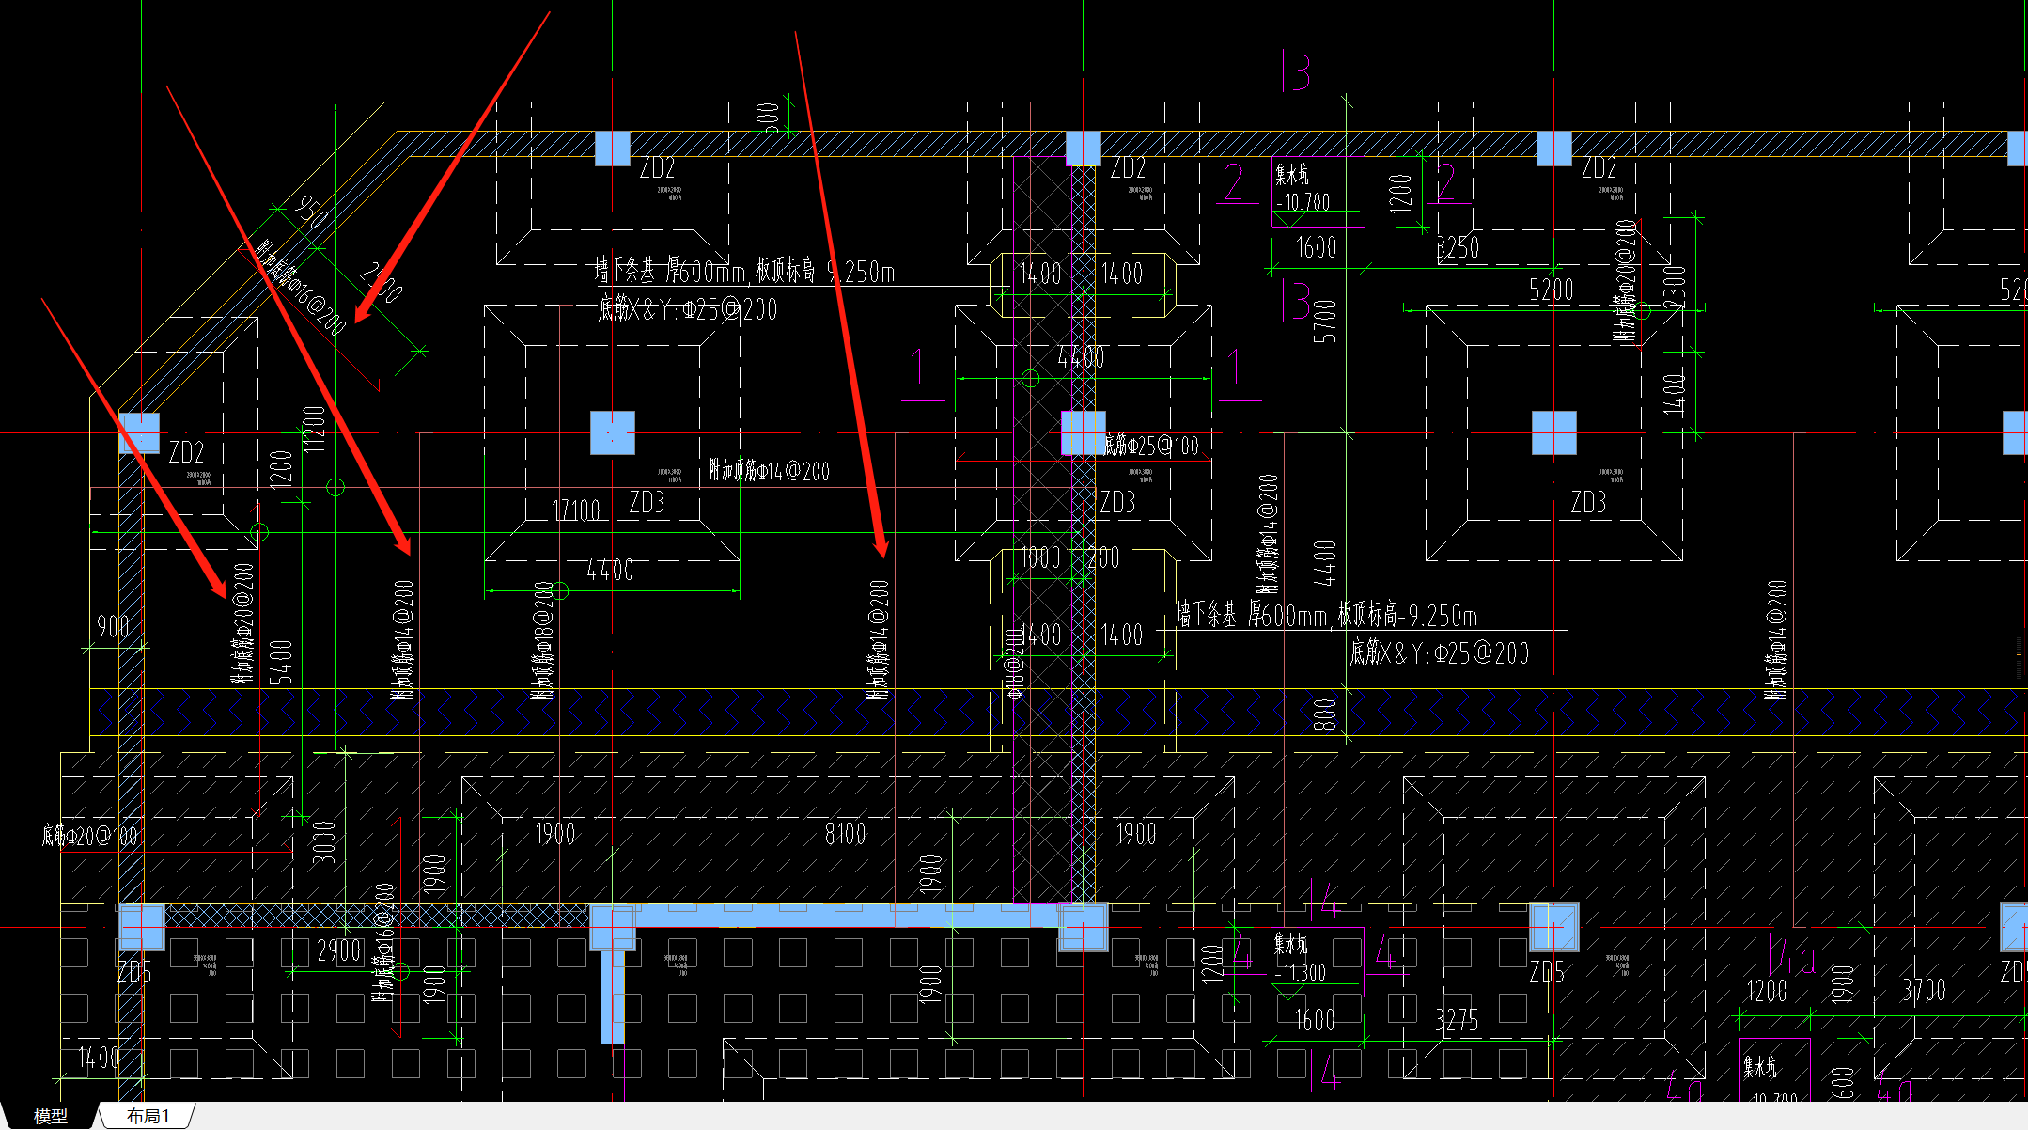This screenshot has width=2028, height=1130.
Task: Select the 950 diagonal dimension
Action: (312, 212)
